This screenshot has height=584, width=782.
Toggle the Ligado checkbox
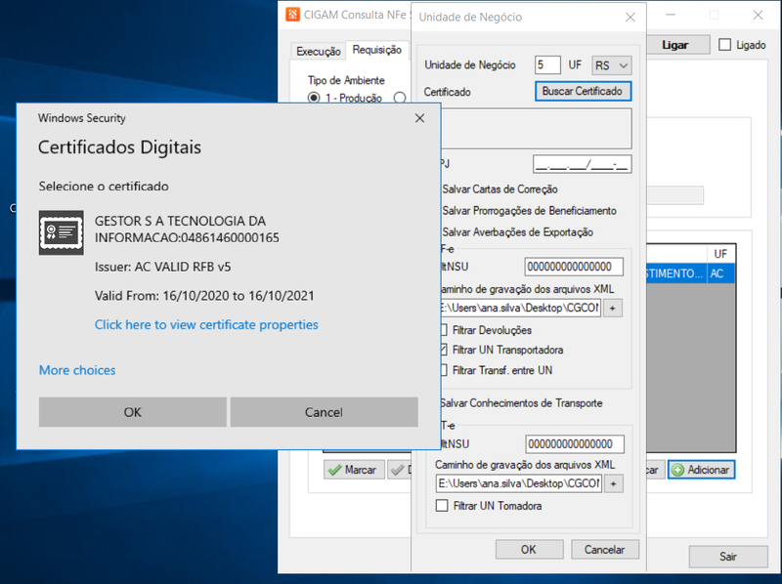click(x=724, y=45)
